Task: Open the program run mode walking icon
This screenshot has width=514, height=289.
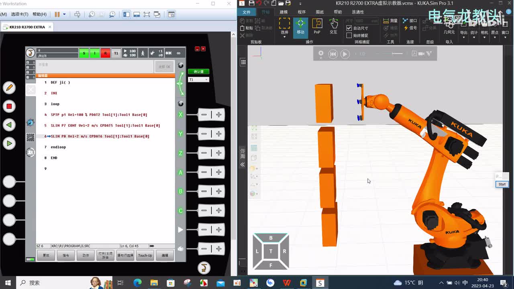Action: coord(143,53)
